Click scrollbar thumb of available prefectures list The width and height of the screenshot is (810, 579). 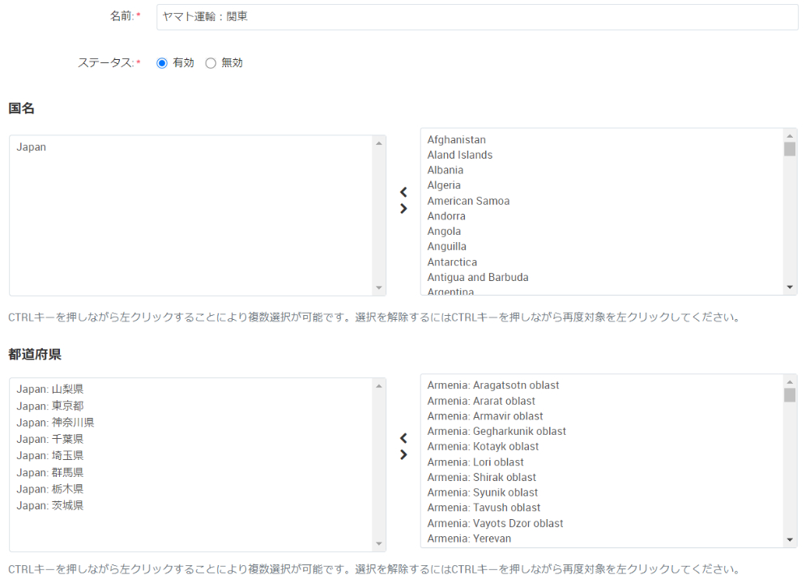[790, 395]
